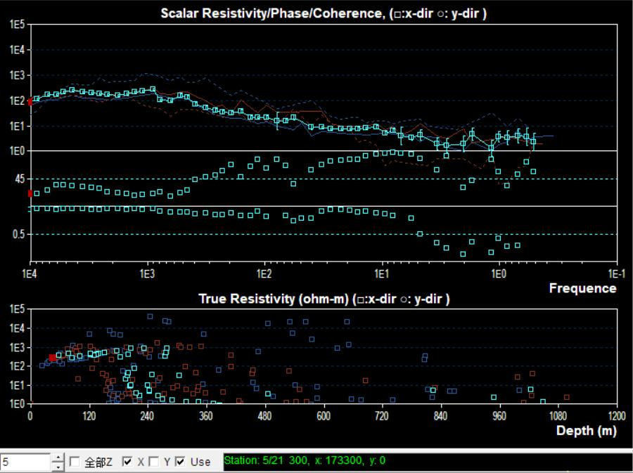Click the Depth (m) axis label
Screen dimensions: 633x473
(586, 431)
